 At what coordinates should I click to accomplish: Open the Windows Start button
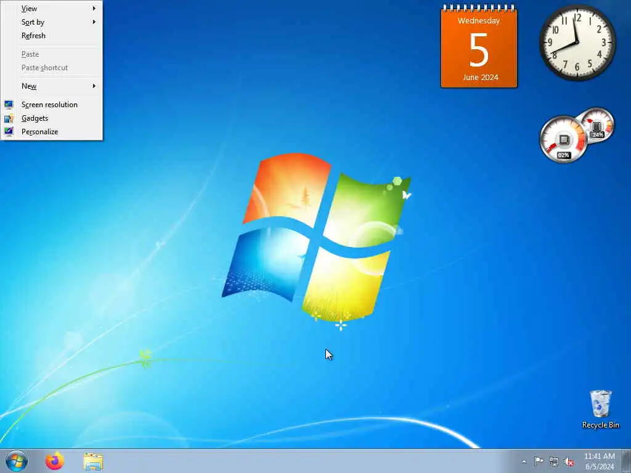point(17,461)
